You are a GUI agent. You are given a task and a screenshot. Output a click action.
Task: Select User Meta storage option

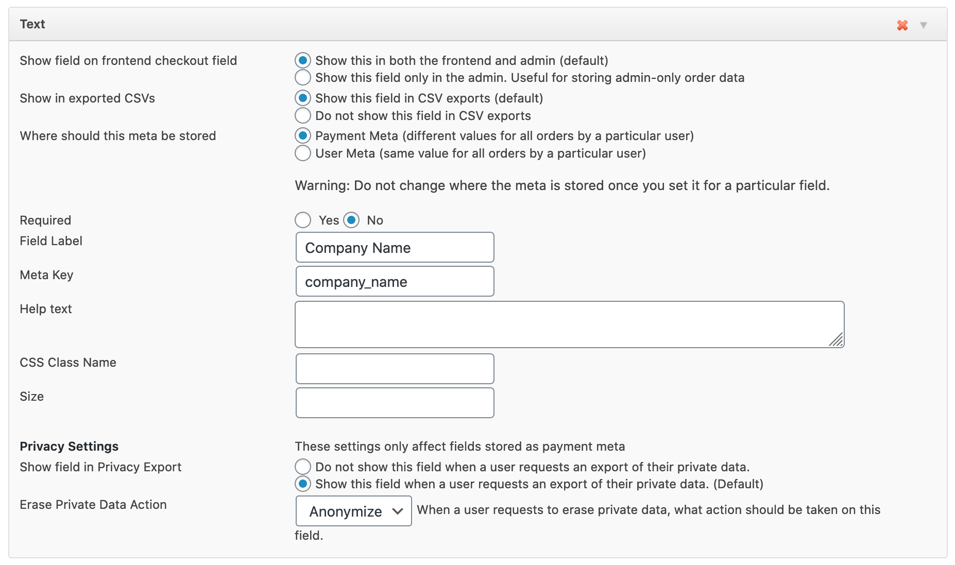pos(303,153)
